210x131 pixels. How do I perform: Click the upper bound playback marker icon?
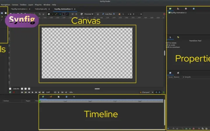[66, 92]
